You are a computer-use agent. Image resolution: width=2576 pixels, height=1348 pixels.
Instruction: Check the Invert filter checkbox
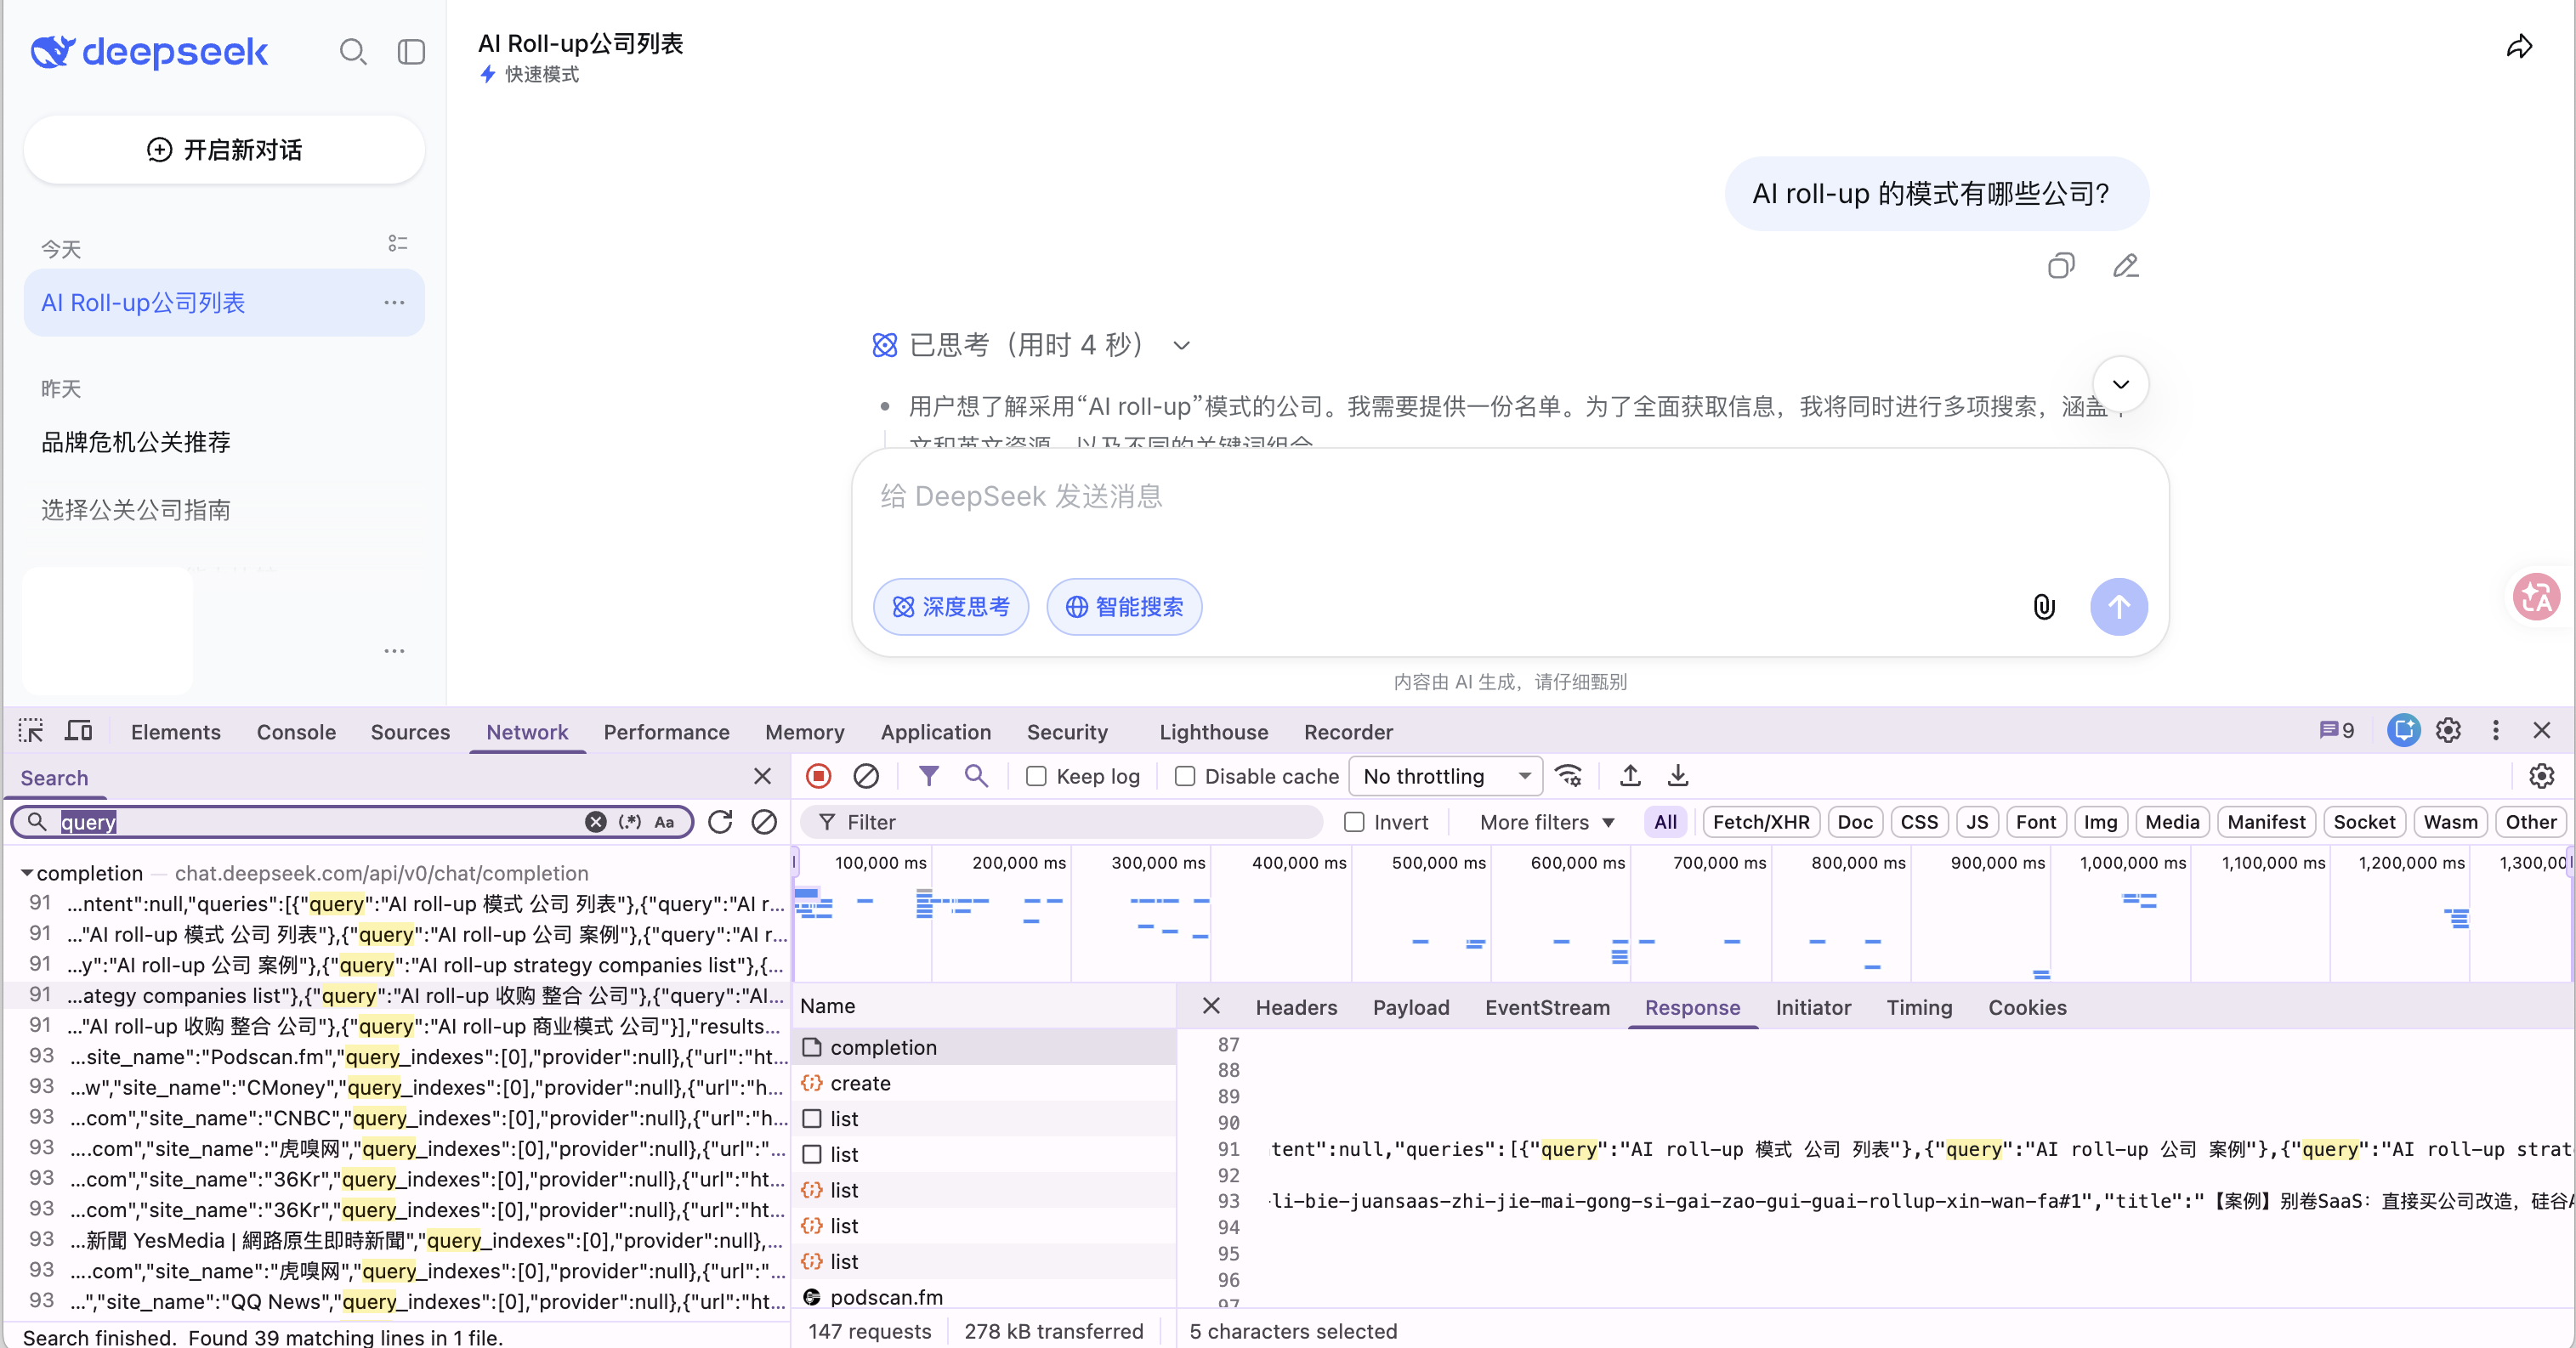tap(1354, 823)
